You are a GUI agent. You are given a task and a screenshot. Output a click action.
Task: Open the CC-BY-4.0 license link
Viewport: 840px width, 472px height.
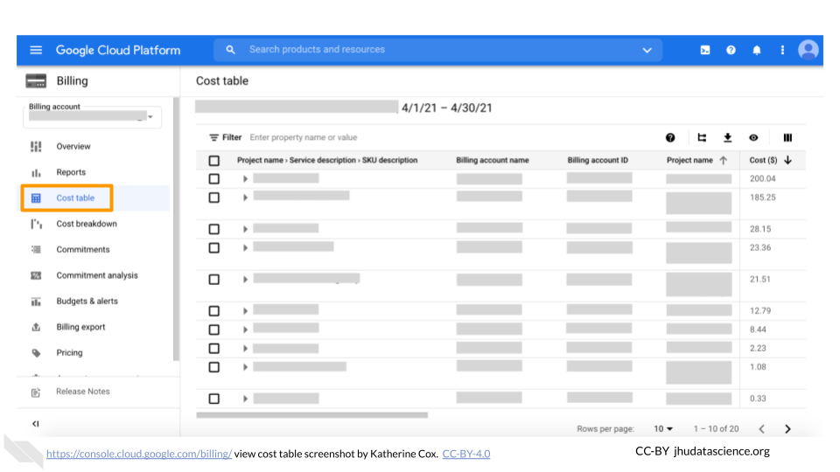466,454
